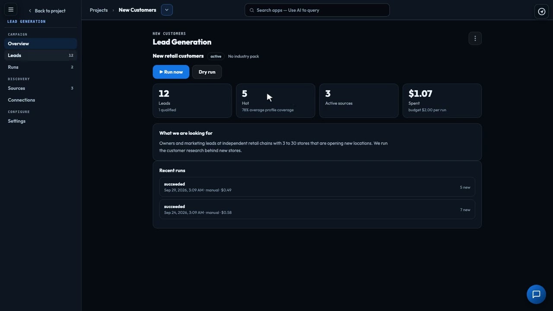Click the 5 new run count
553x311 pixels.
click(465, 187)
